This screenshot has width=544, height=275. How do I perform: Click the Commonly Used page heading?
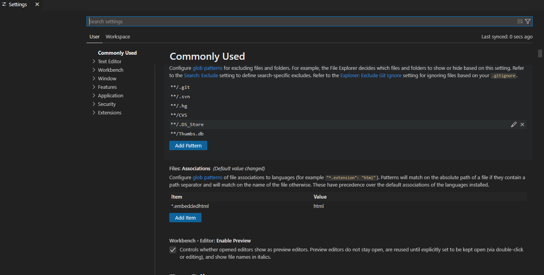click(x=207, y=56)
